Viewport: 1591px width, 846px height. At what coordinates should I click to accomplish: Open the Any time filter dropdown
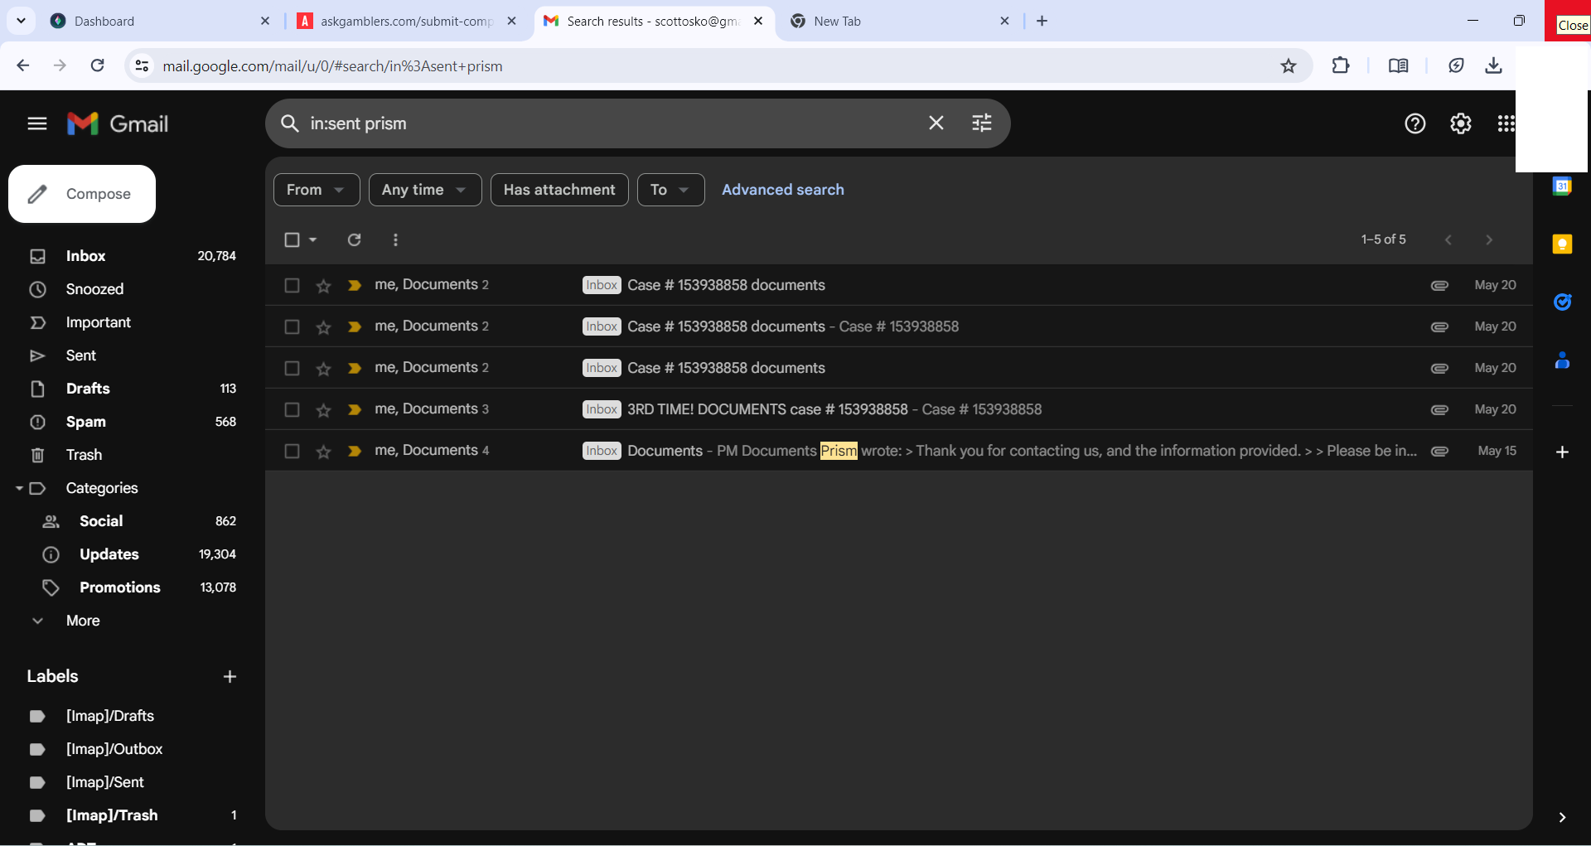pos(425,190)
